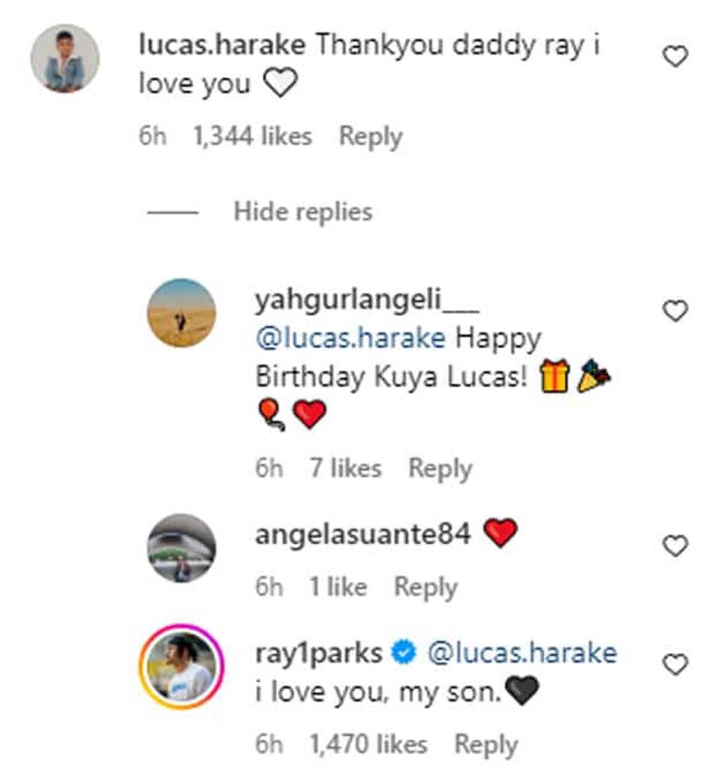Like yahgurlangeli__'s birthday reply
This screenshot has height=783, width=714.
point(675,311)
